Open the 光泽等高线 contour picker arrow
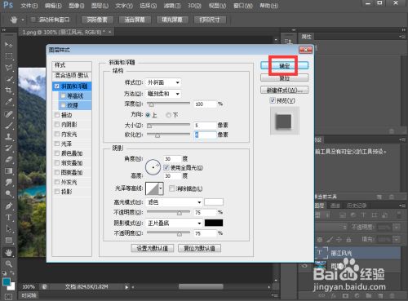 (161, 188)
